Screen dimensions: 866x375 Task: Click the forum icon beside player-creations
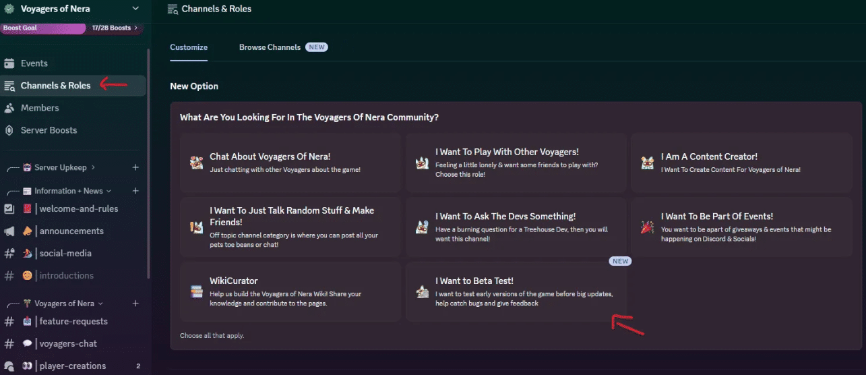click(x=9, y=366)
